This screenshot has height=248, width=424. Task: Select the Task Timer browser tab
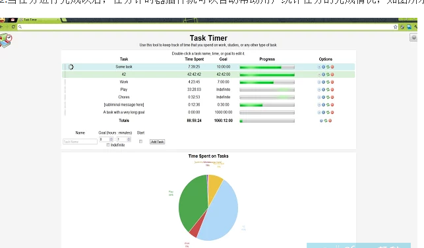click(39, 20)
